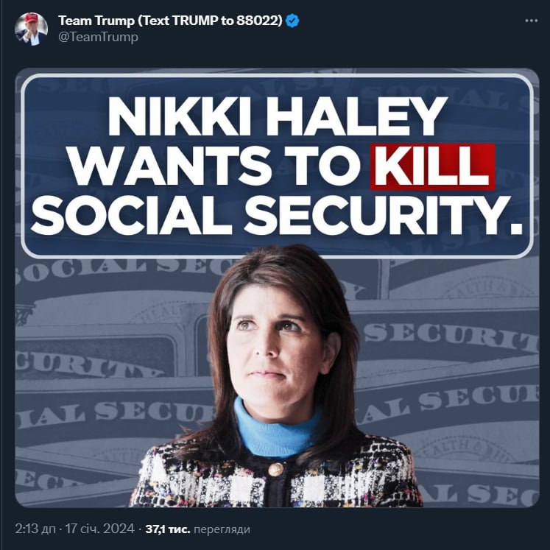Click the 2:13 дп timestamp
The height and width of the screenshot is (550, 550).
pos(35,529)
